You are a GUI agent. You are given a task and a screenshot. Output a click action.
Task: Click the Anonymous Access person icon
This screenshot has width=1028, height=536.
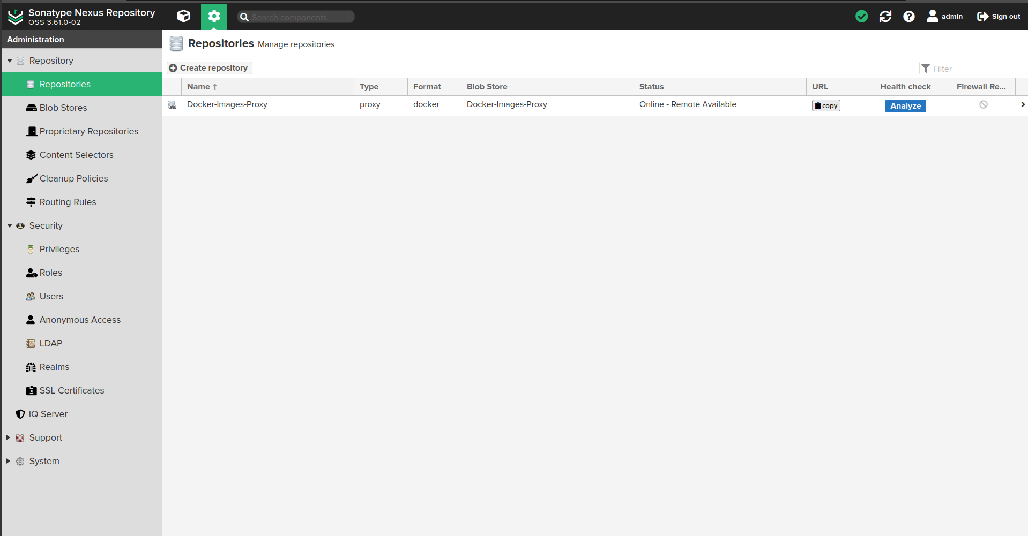[x=31, y=320]
